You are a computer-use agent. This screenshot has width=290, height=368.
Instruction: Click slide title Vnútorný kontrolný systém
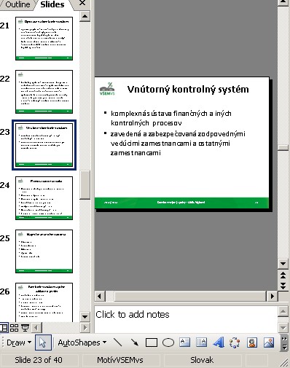(x=188, y=89)
